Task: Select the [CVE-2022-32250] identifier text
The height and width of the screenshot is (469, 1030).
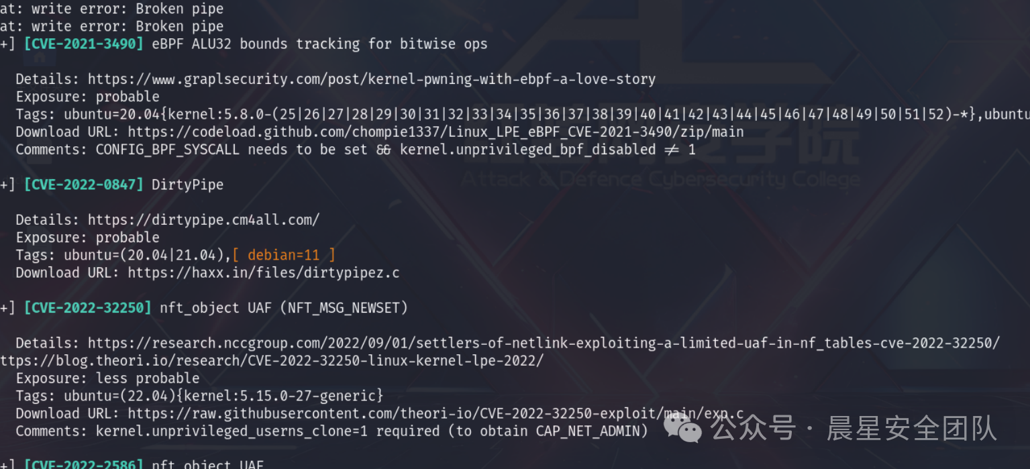Action: [x=88, y=308]
